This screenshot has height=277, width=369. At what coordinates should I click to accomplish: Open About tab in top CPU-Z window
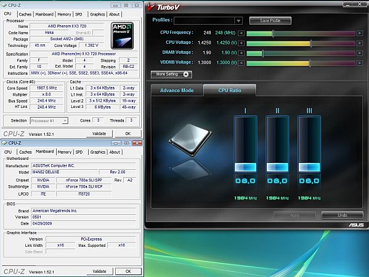pyautogui.click(x=114, y=14)
